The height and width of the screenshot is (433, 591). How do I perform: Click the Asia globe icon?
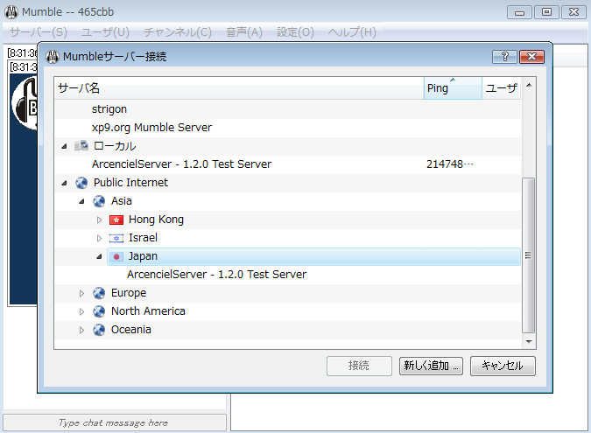click(99, 201)
